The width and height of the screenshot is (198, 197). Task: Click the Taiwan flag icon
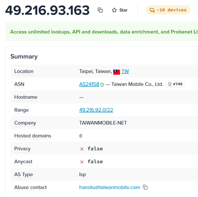[x=117, y=72]
